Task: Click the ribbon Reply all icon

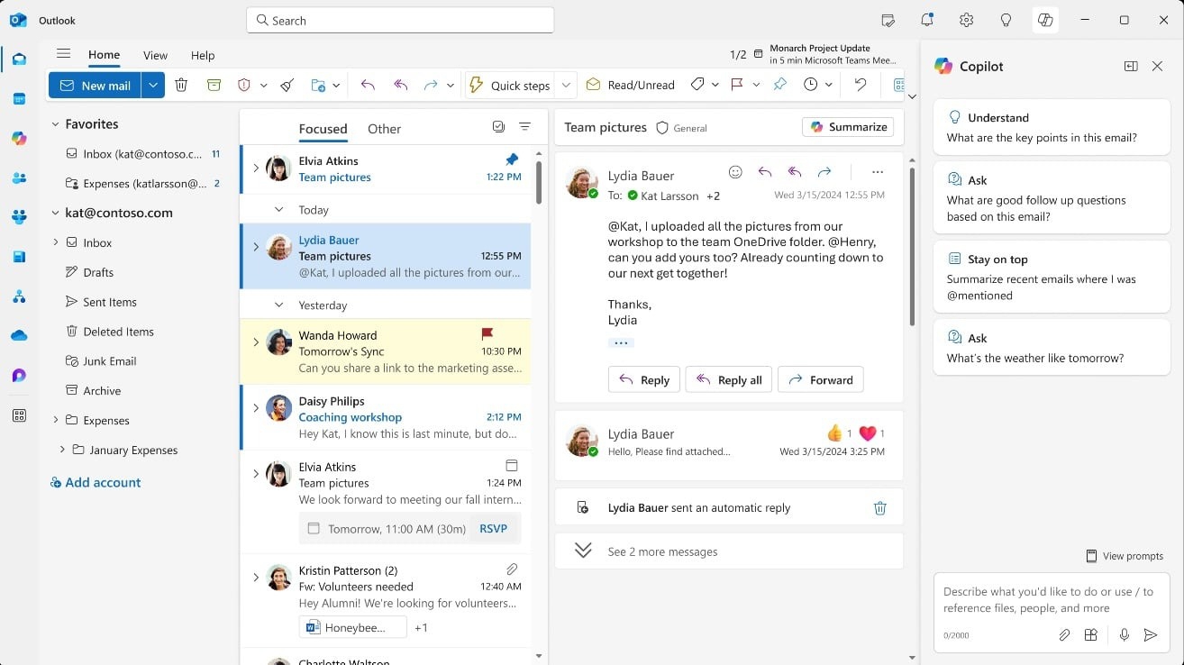Action: 401,85
